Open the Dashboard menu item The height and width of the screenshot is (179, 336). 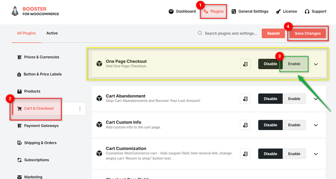182,11
